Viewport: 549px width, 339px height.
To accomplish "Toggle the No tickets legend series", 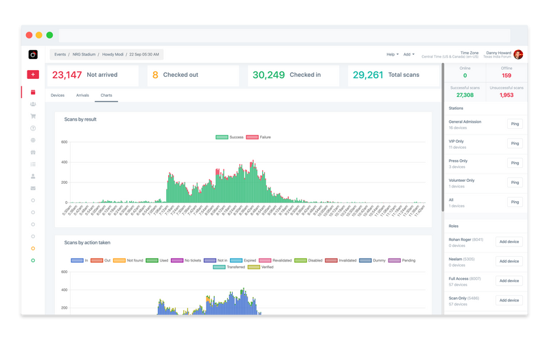I will tap(186, 261).
